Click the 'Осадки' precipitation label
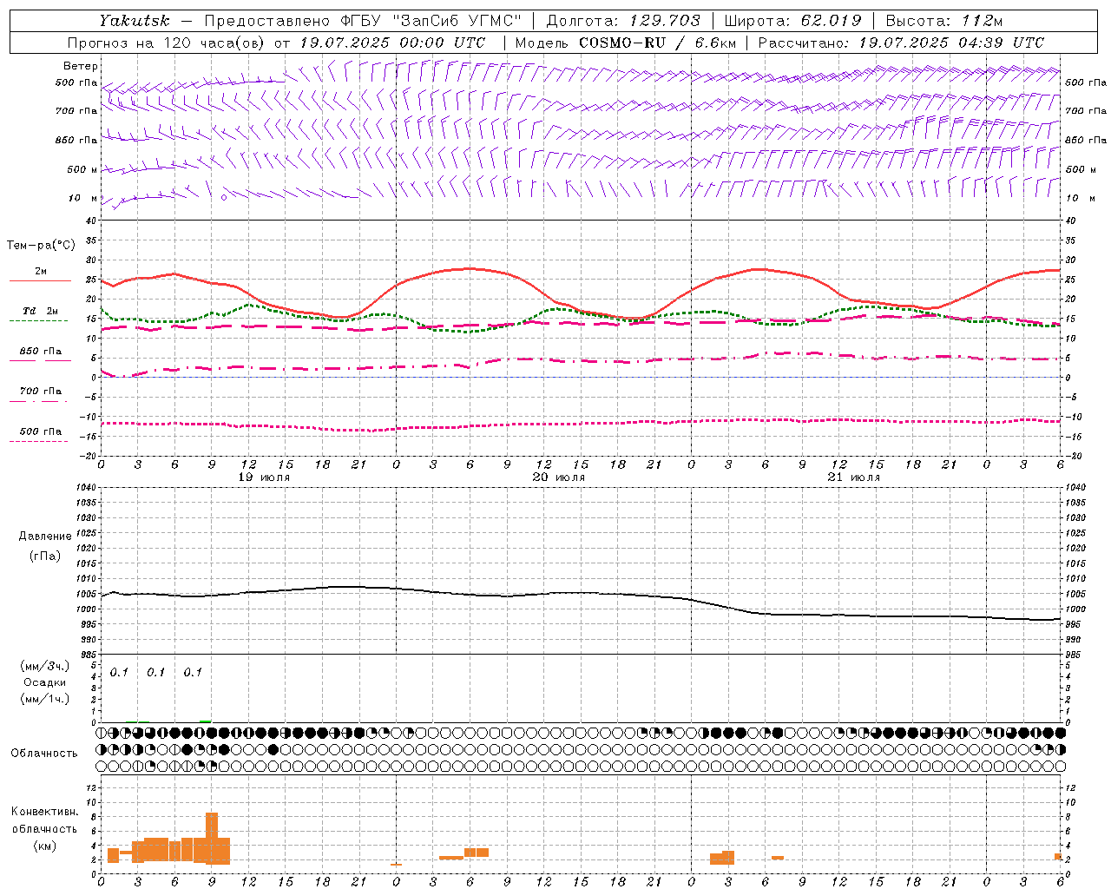 (45, 682)
